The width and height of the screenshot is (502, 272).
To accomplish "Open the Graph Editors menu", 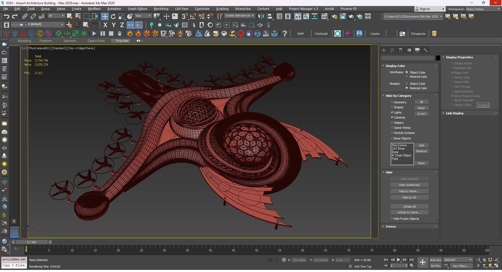I will pos(138,9).
